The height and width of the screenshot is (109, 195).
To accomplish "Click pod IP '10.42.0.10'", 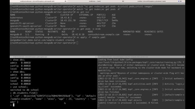I will click(x=78, y=35).
